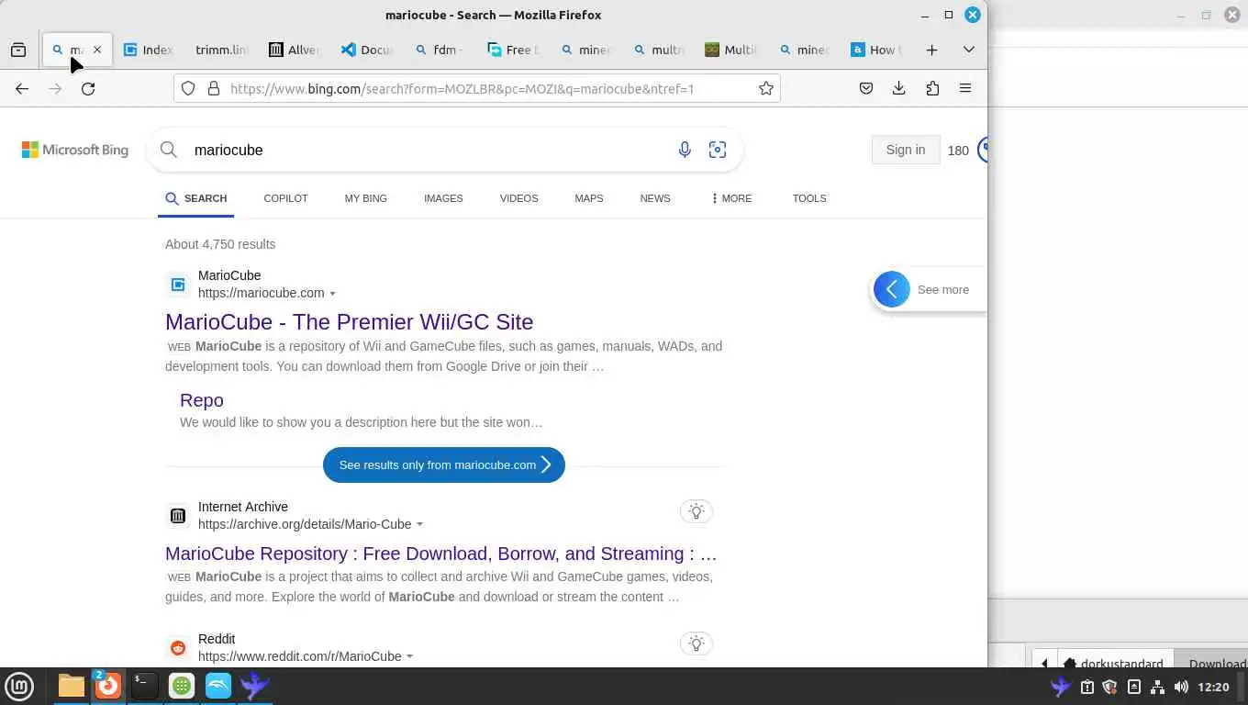The image size is (1248, 705).
Task: Open network connections tray icon
Action: (x=1157, y=687)
